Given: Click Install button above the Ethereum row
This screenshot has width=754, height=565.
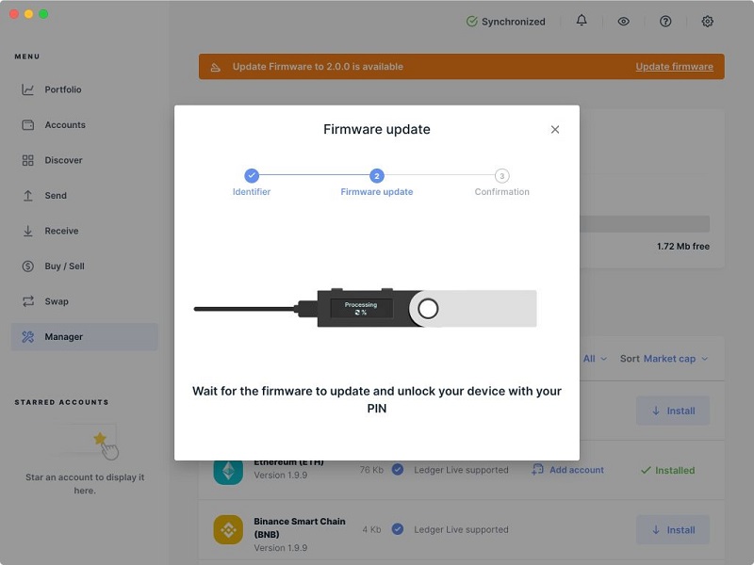Looking at the screenshot, I should [x=673, y=411].
